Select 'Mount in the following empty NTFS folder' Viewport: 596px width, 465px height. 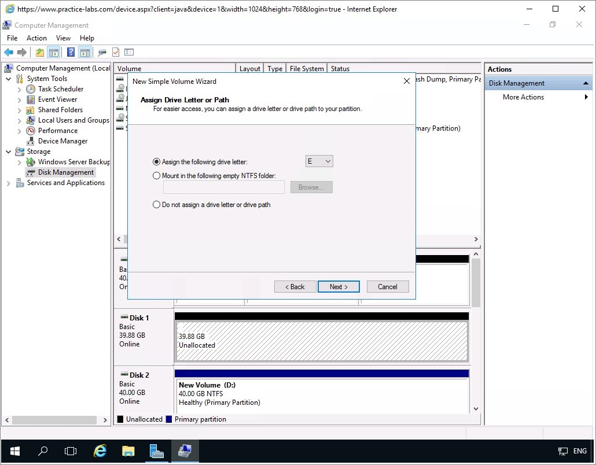pyautogui.click(x=157, y=176)
